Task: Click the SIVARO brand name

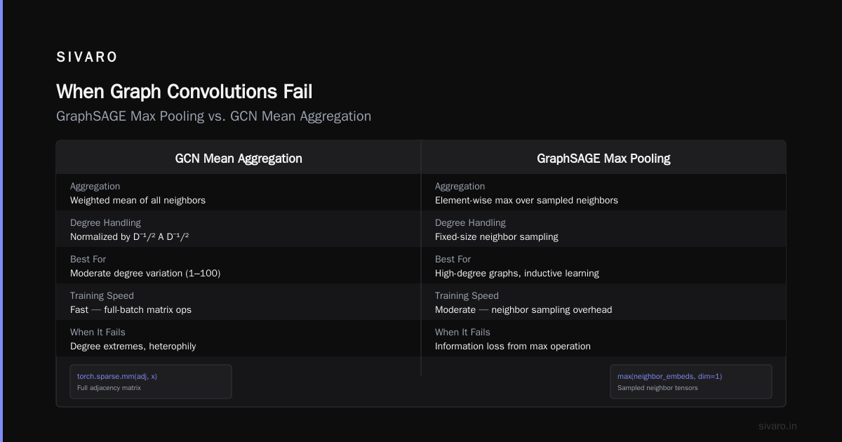Action: click(x=87, y=58)
